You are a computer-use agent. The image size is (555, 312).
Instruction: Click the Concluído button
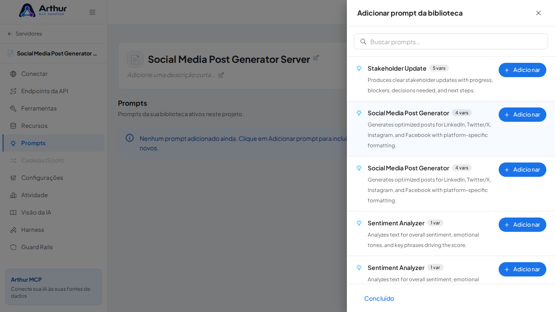tap(379, 298)
